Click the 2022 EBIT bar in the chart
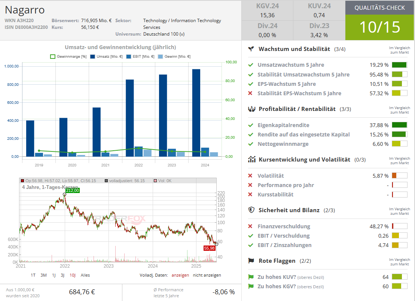 (138, 151)
